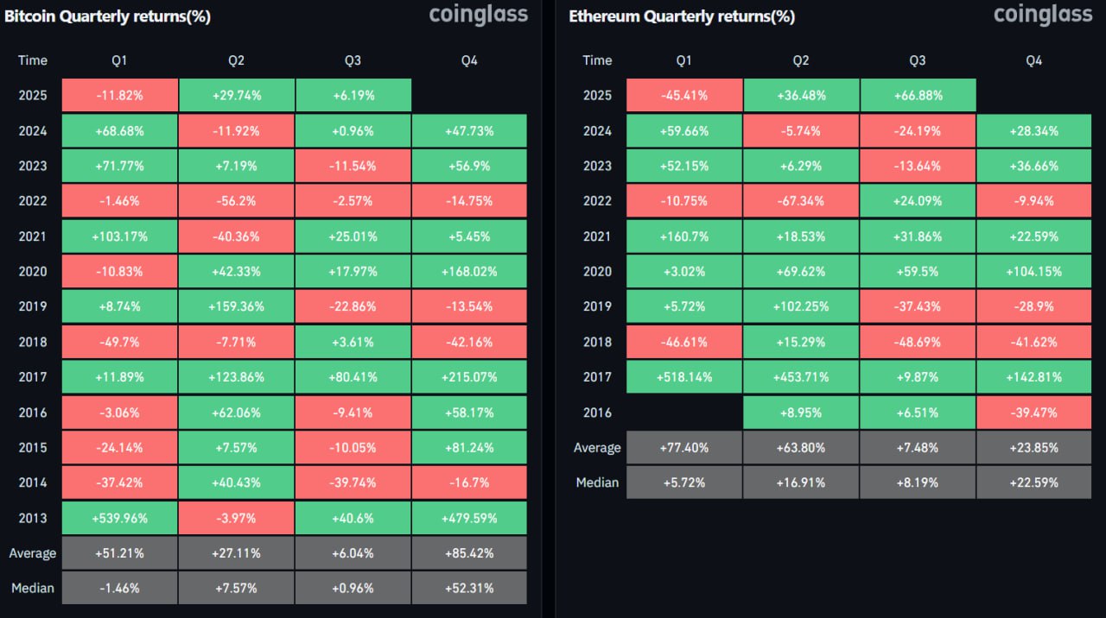Select the Ethereum 2025 Q3 cell showing +66.88%
This screenshot has height=618, width=1106.
pos(918,96)
